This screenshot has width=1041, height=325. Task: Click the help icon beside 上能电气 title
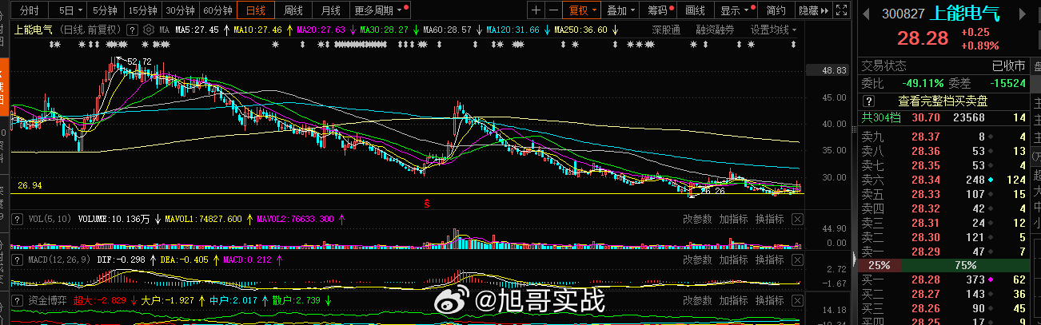tap(133, 30)
